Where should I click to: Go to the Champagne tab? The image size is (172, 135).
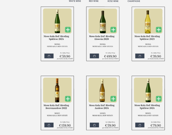tap(134, 1)
